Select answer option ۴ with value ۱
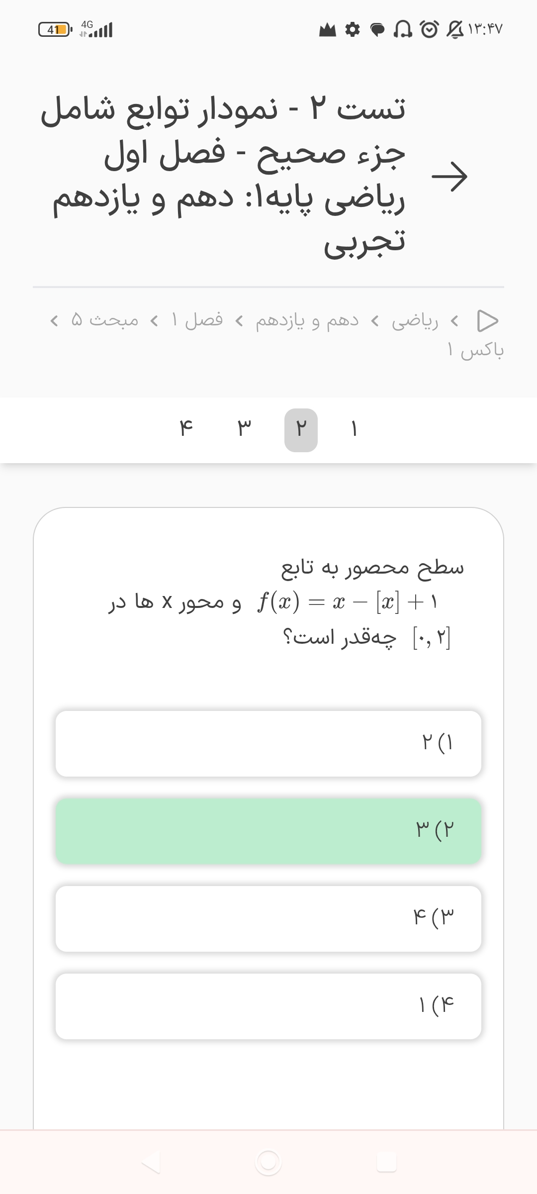 pyautogui.click(x=268, y=1006)
